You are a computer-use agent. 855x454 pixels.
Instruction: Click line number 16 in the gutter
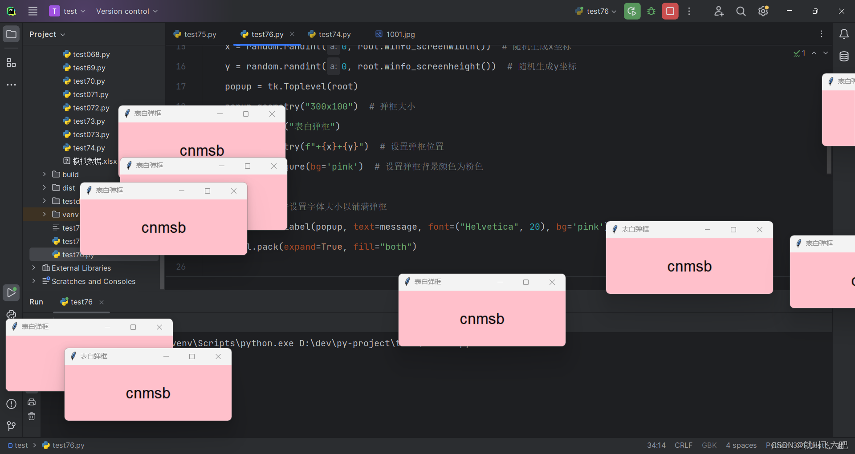point(181,66)
